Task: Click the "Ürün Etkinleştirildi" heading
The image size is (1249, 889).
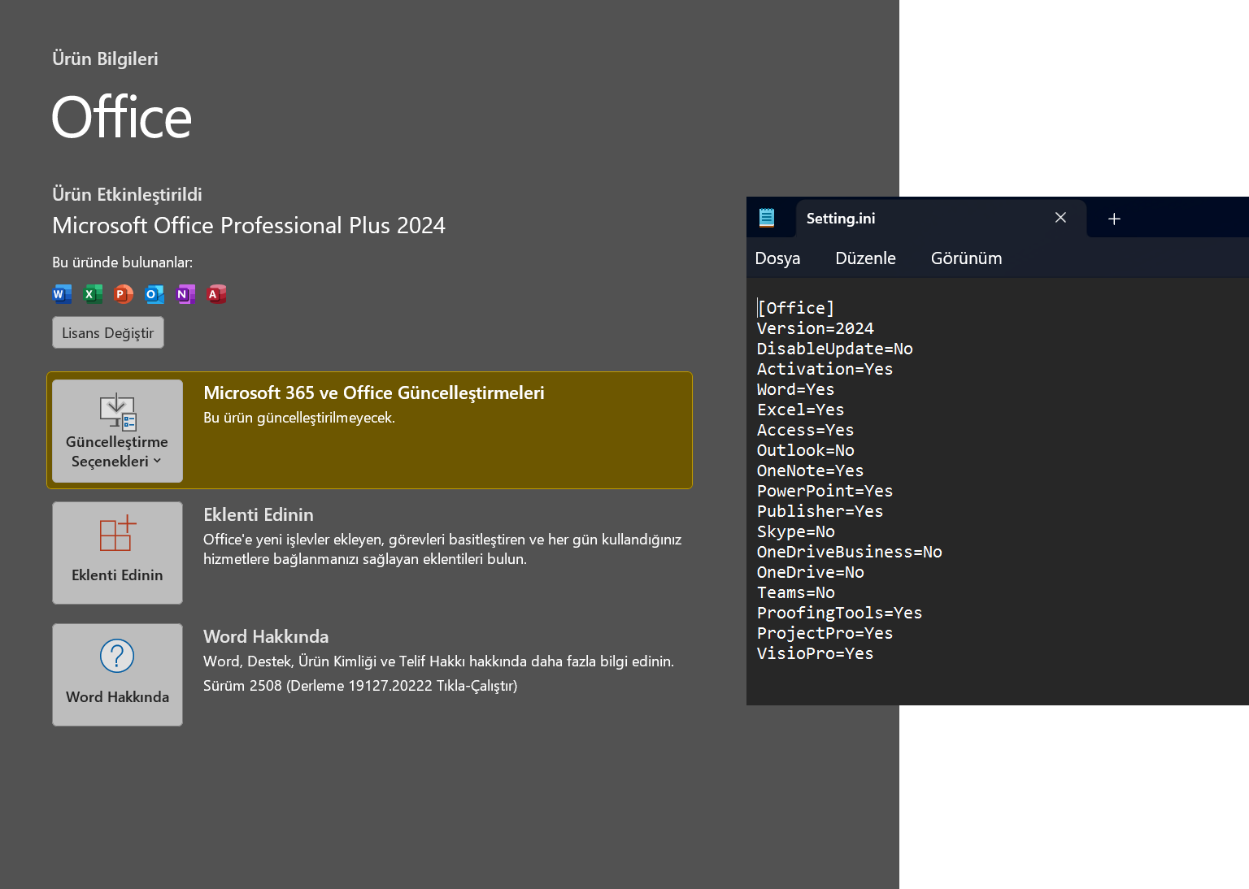Action: (127, 194)
